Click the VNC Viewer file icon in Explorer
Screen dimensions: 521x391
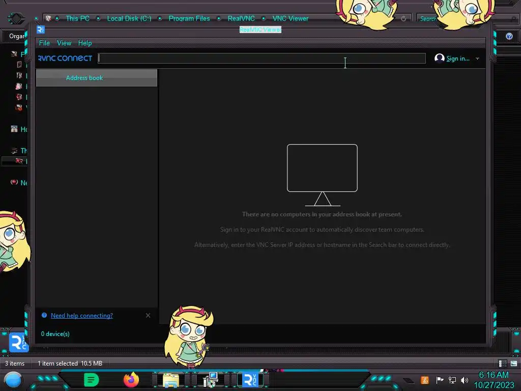[19, 343]
